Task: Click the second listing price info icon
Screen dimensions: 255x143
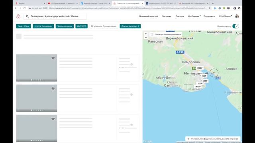Action: click(131, 95)
